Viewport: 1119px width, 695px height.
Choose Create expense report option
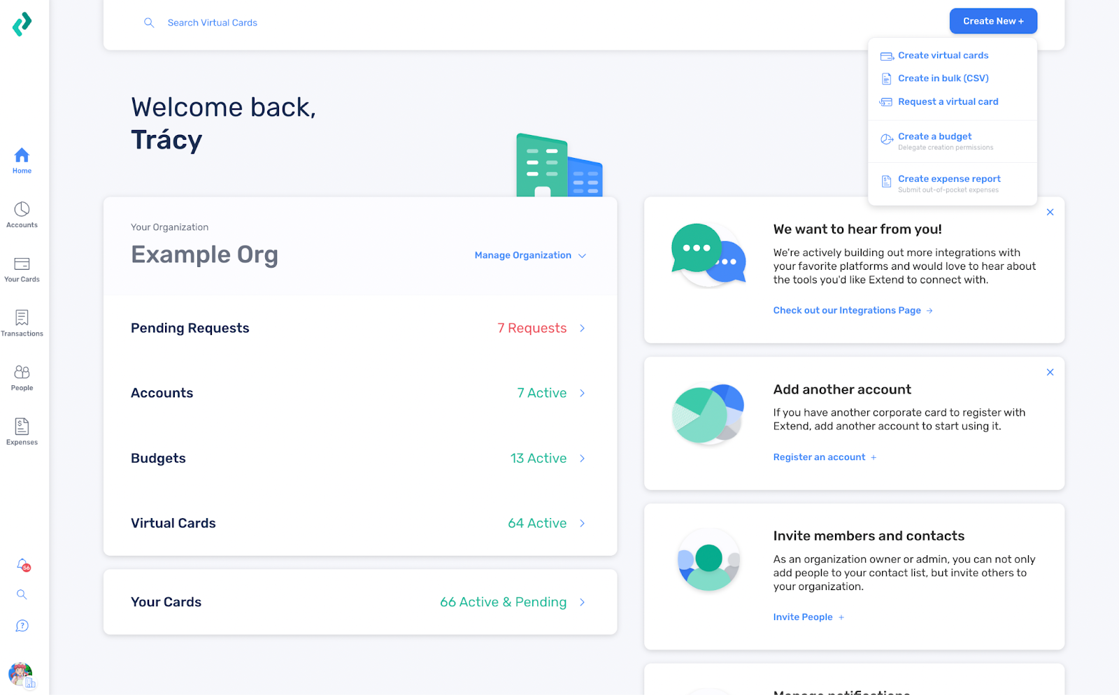click(x=949, y=179)
